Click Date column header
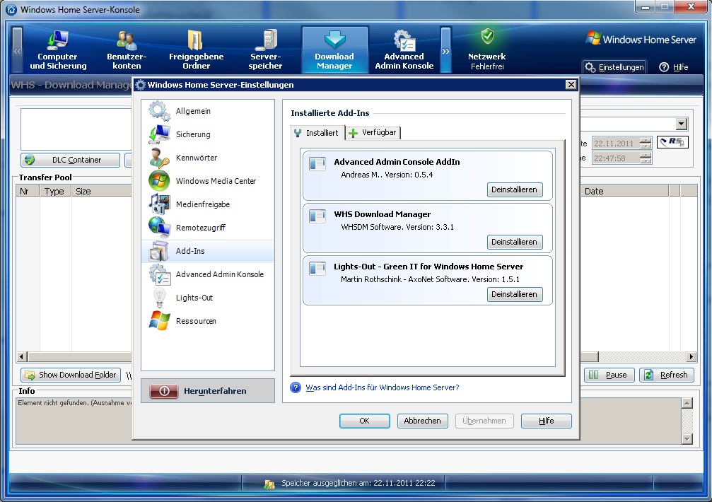 pyautogui.click(x=625, y=191)
